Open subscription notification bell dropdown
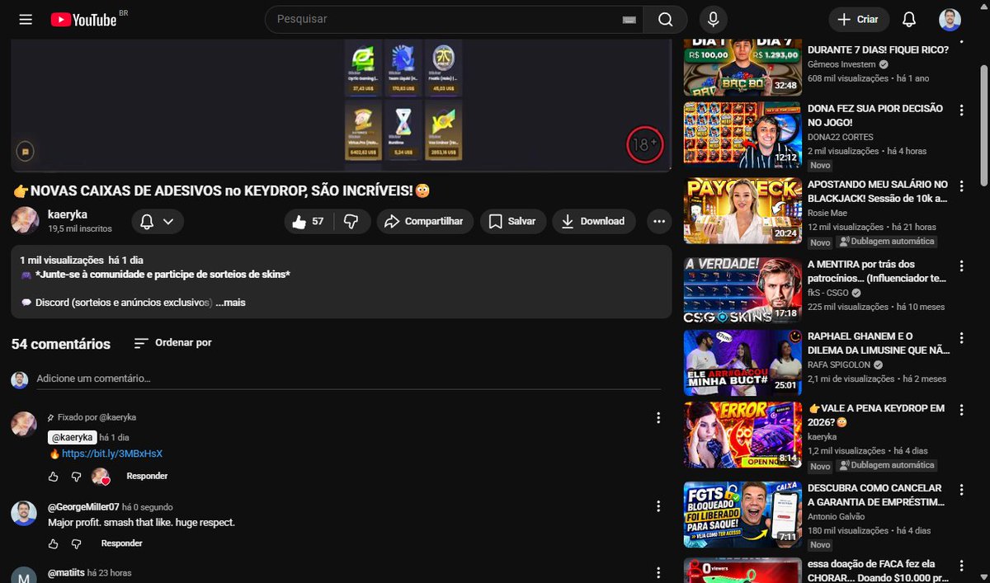This screenshot has height=583, width=990. click(157, 221)
